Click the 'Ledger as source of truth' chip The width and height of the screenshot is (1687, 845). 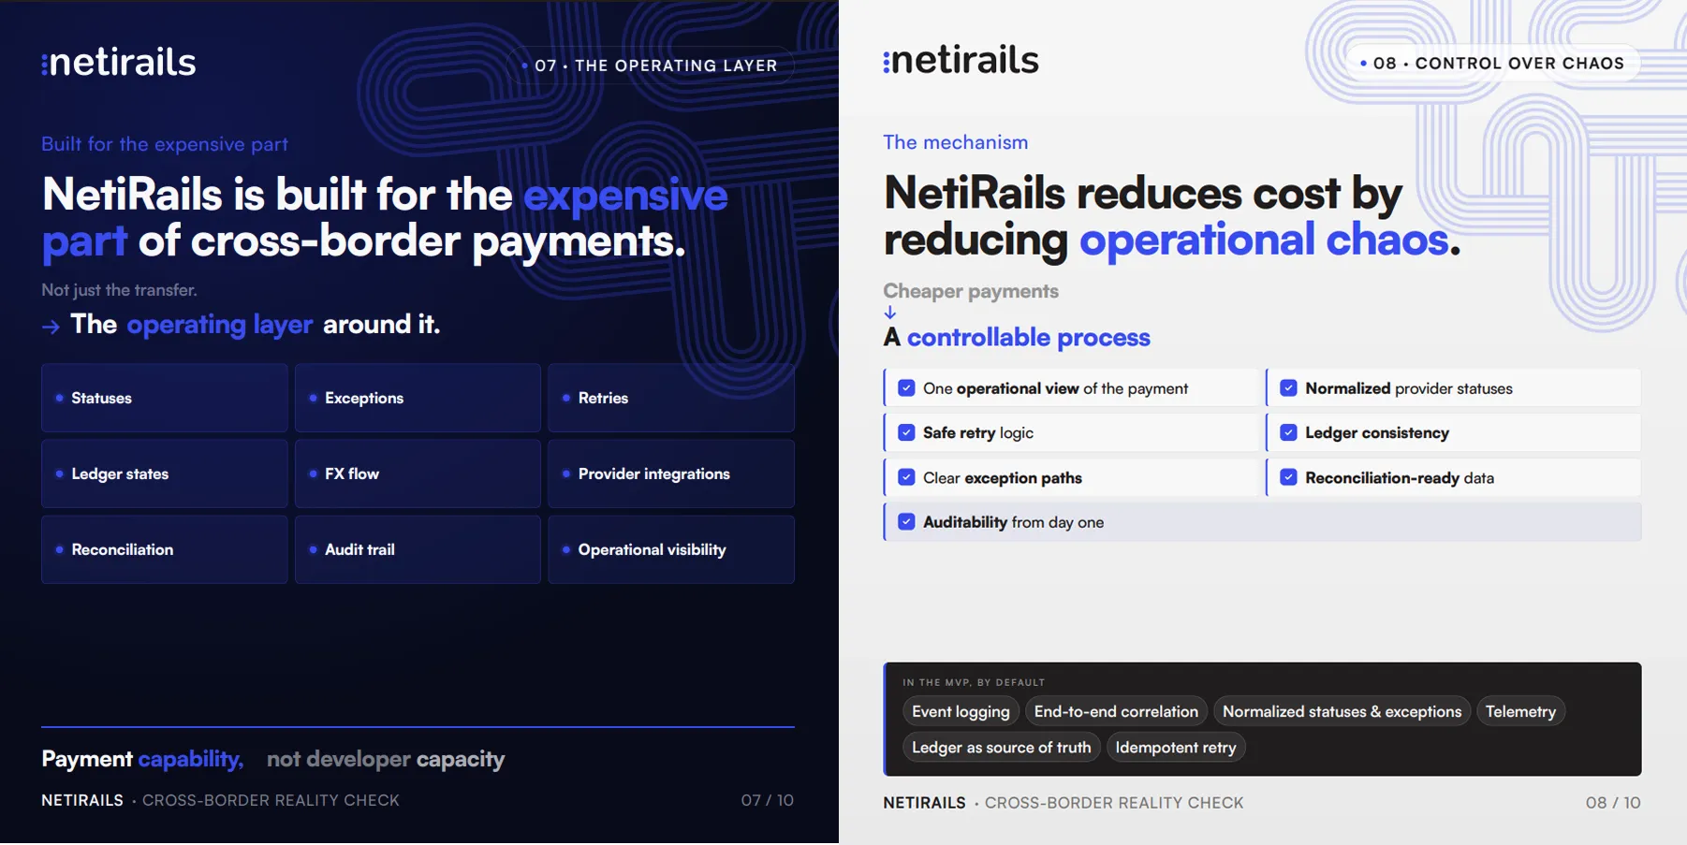[x=1001, y=747]
